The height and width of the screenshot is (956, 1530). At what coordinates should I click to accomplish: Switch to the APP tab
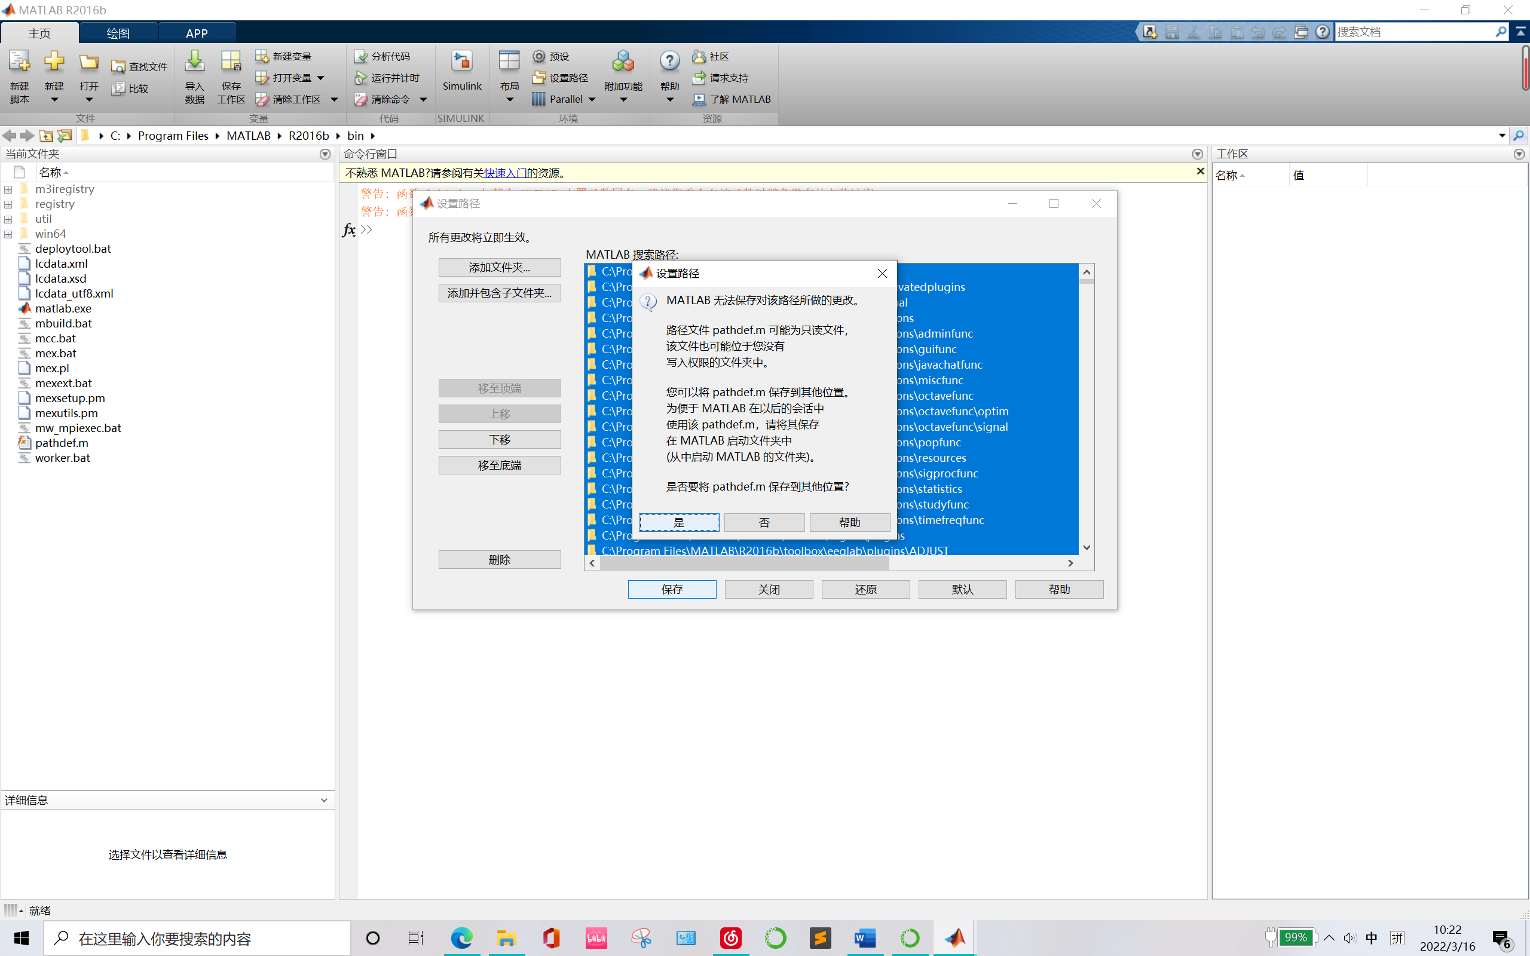tap(197, 33)
